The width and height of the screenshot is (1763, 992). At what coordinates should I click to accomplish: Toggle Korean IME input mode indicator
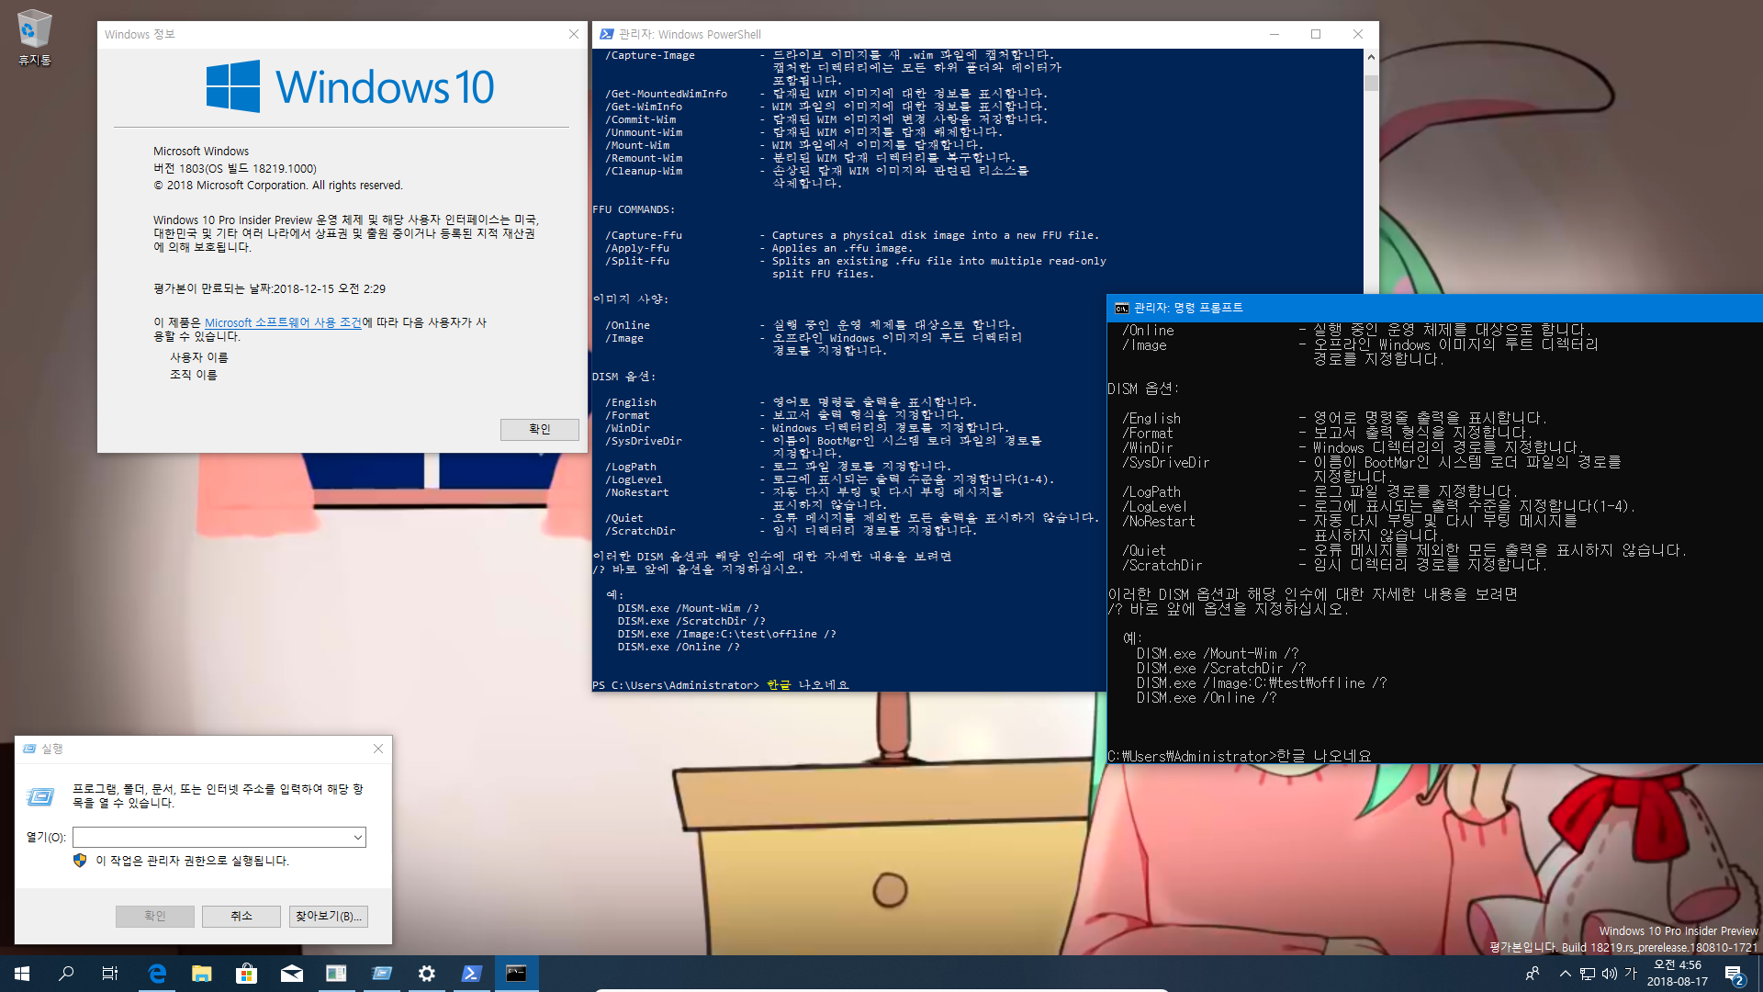1632,974
